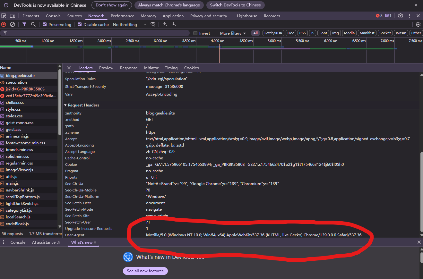Click Switch DevTools to Chinese button
Screen dimensions: 423x279
[235, 5]
